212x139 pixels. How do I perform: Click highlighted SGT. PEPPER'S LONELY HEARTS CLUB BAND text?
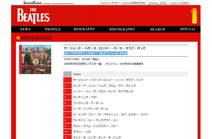[96, 53]
